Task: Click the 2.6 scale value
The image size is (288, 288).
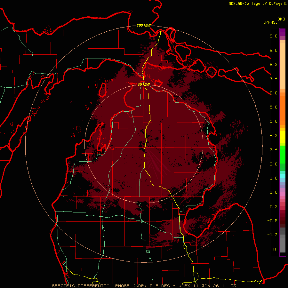Action: (x=274, y=164)
